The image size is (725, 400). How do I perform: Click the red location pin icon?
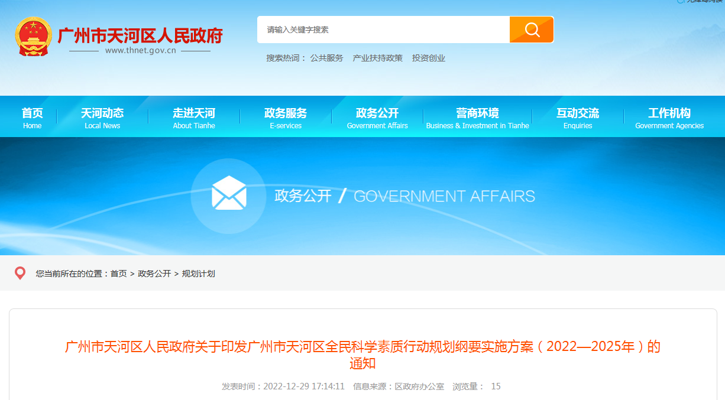coord(20,273)
